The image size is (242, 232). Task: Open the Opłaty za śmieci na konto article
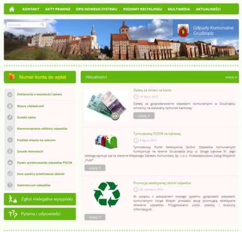click(x=152, y=90)
